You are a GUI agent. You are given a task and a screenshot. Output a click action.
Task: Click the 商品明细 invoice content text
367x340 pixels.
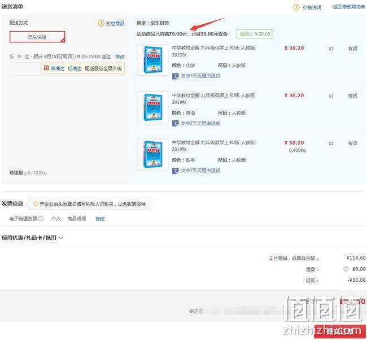[77, 219]
